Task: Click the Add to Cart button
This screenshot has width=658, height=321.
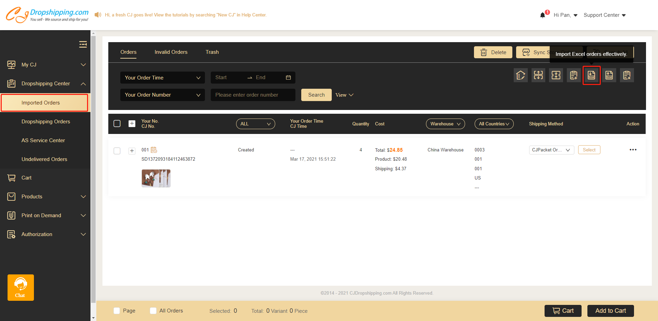Action: click(x=610, y=311)
